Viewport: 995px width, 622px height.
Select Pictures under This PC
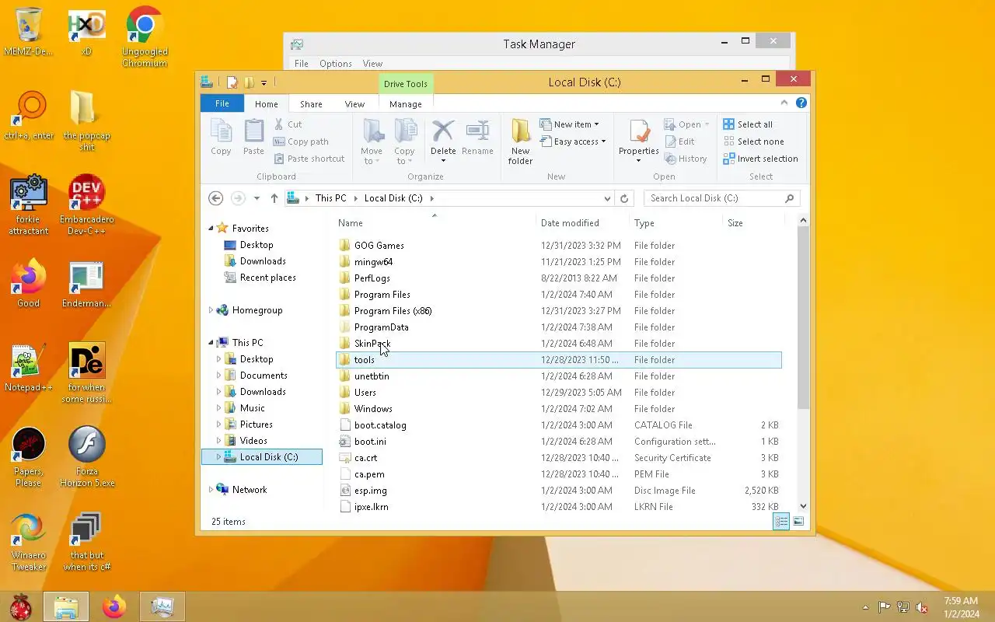[x=249, y=425]
